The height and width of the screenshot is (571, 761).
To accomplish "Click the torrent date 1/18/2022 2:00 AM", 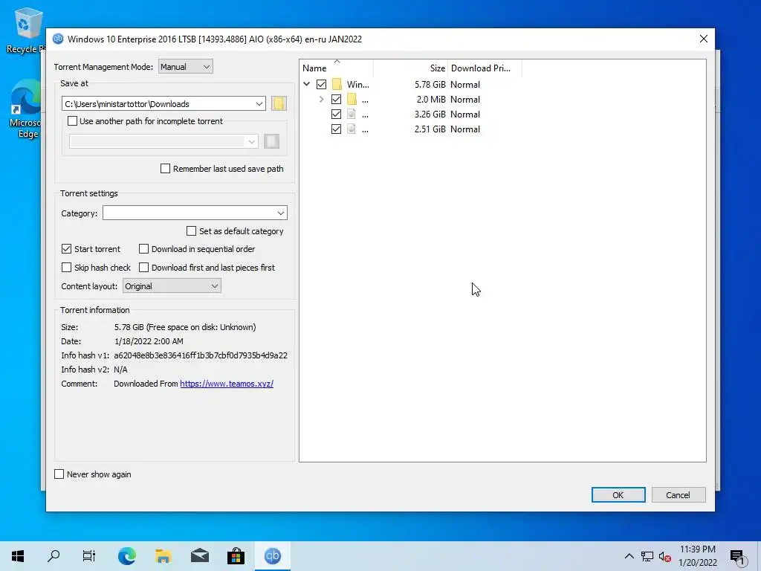I will pos(149,341).
